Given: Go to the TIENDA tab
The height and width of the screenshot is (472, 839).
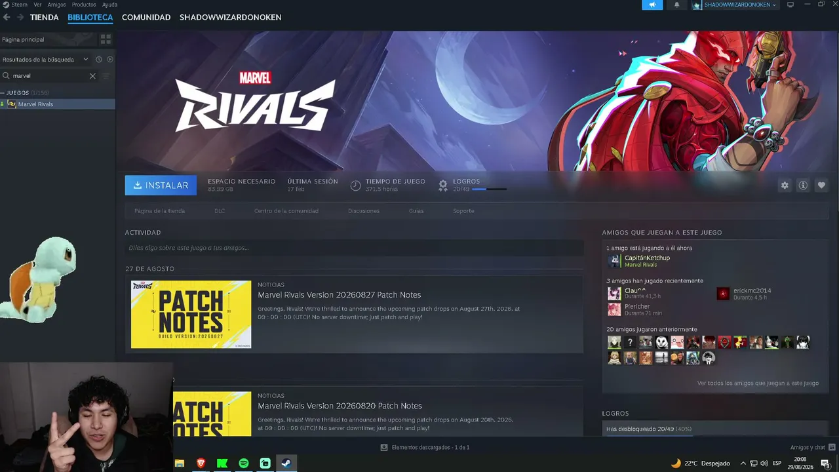Looking at the screenshot, I should click(45, 18).
